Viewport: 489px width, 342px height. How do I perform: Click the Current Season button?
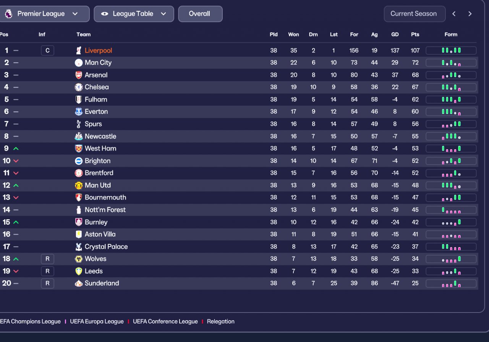click(414, 14)
